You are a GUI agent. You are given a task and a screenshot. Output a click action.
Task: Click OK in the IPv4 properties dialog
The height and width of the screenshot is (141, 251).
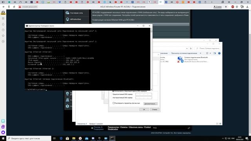click(144, 110)
